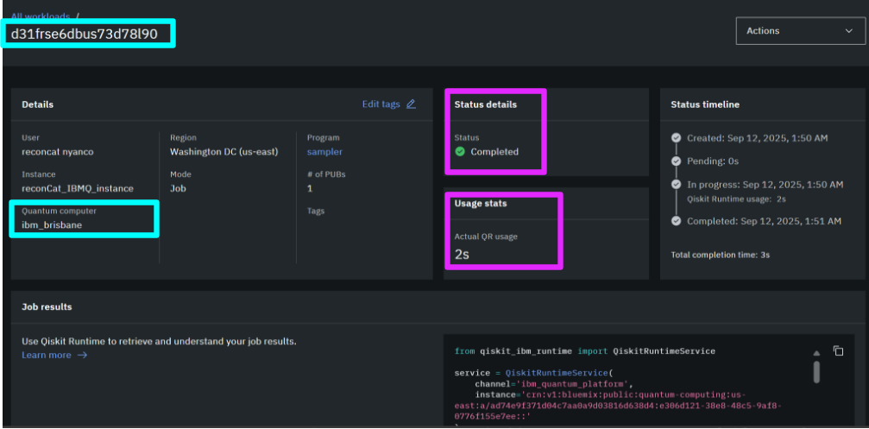Viewport: 869px width, 429px height.
Task: Click the In progress timeline checkmark
Action: tap(676, 185)
